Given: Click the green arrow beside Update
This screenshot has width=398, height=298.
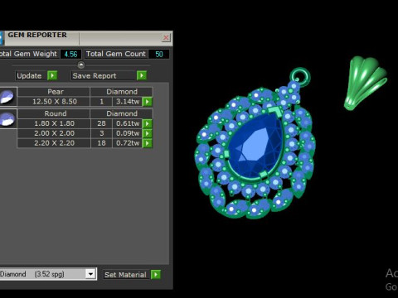Looking at the screenshot, I should pos(52,75).
